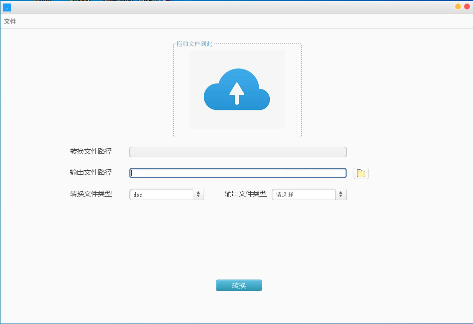Click the 转换文件类型 label
This screenshot has width=473, height=324.
coord(91,194)
